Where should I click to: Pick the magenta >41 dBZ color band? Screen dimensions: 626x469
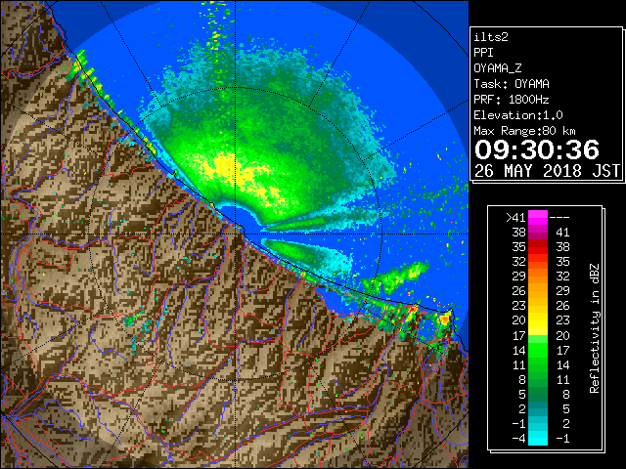(538, 218)
